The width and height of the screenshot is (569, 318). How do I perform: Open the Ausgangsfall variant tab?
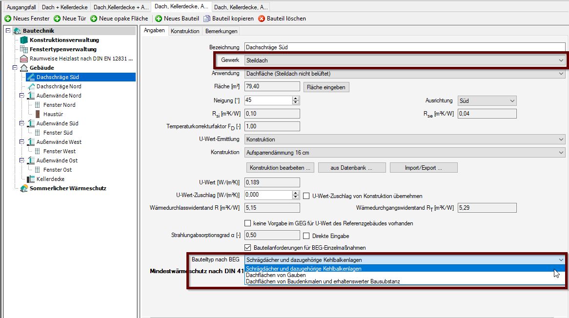21,7
